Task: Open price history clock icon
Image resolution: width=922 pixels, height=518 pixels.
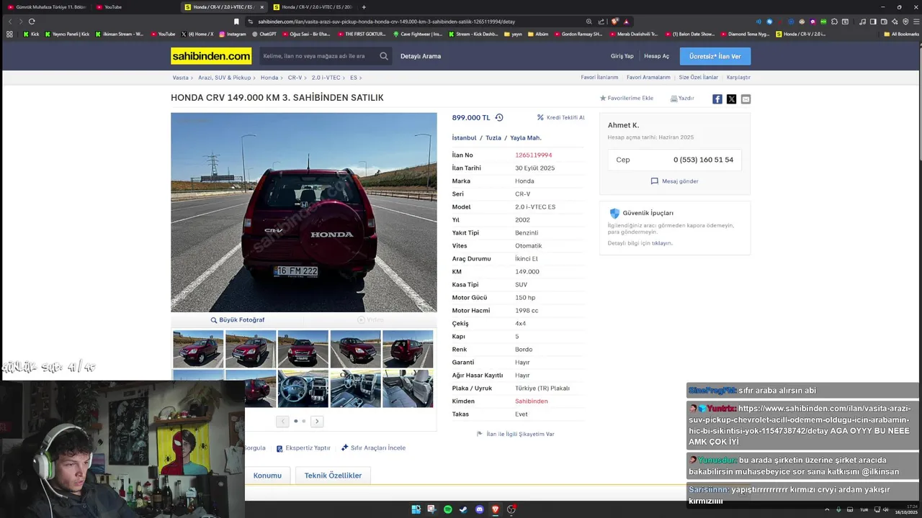Action: pos(499,117)
